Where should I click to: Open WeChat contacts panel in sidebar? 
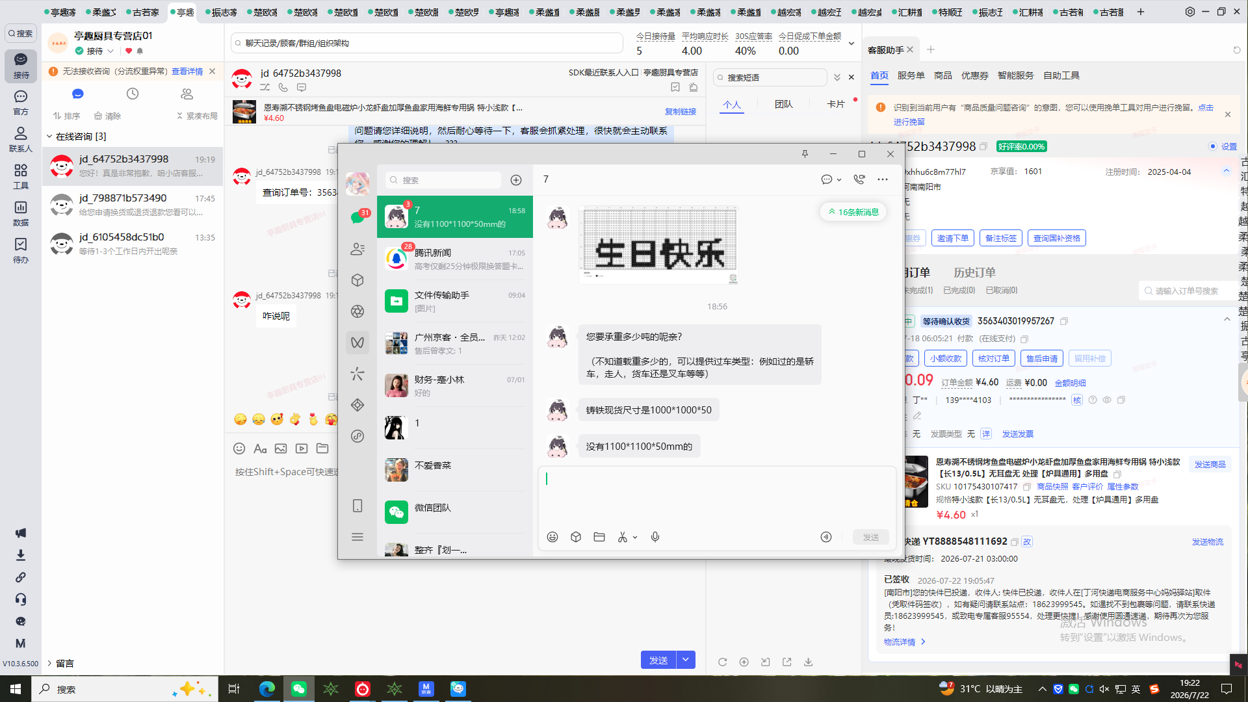[357, 249]
